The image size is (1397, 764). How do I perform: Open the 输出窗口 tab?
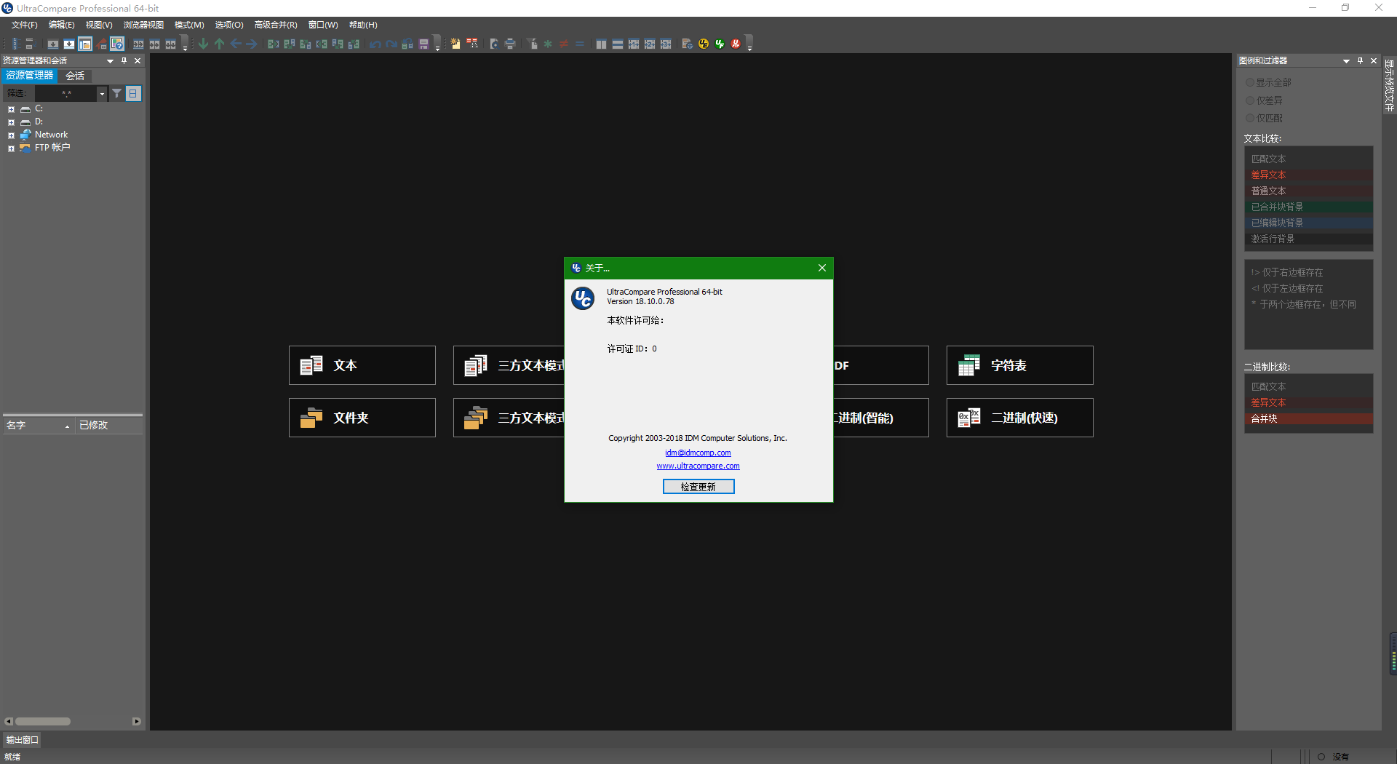pyautogui.click(x=23, y=740)
